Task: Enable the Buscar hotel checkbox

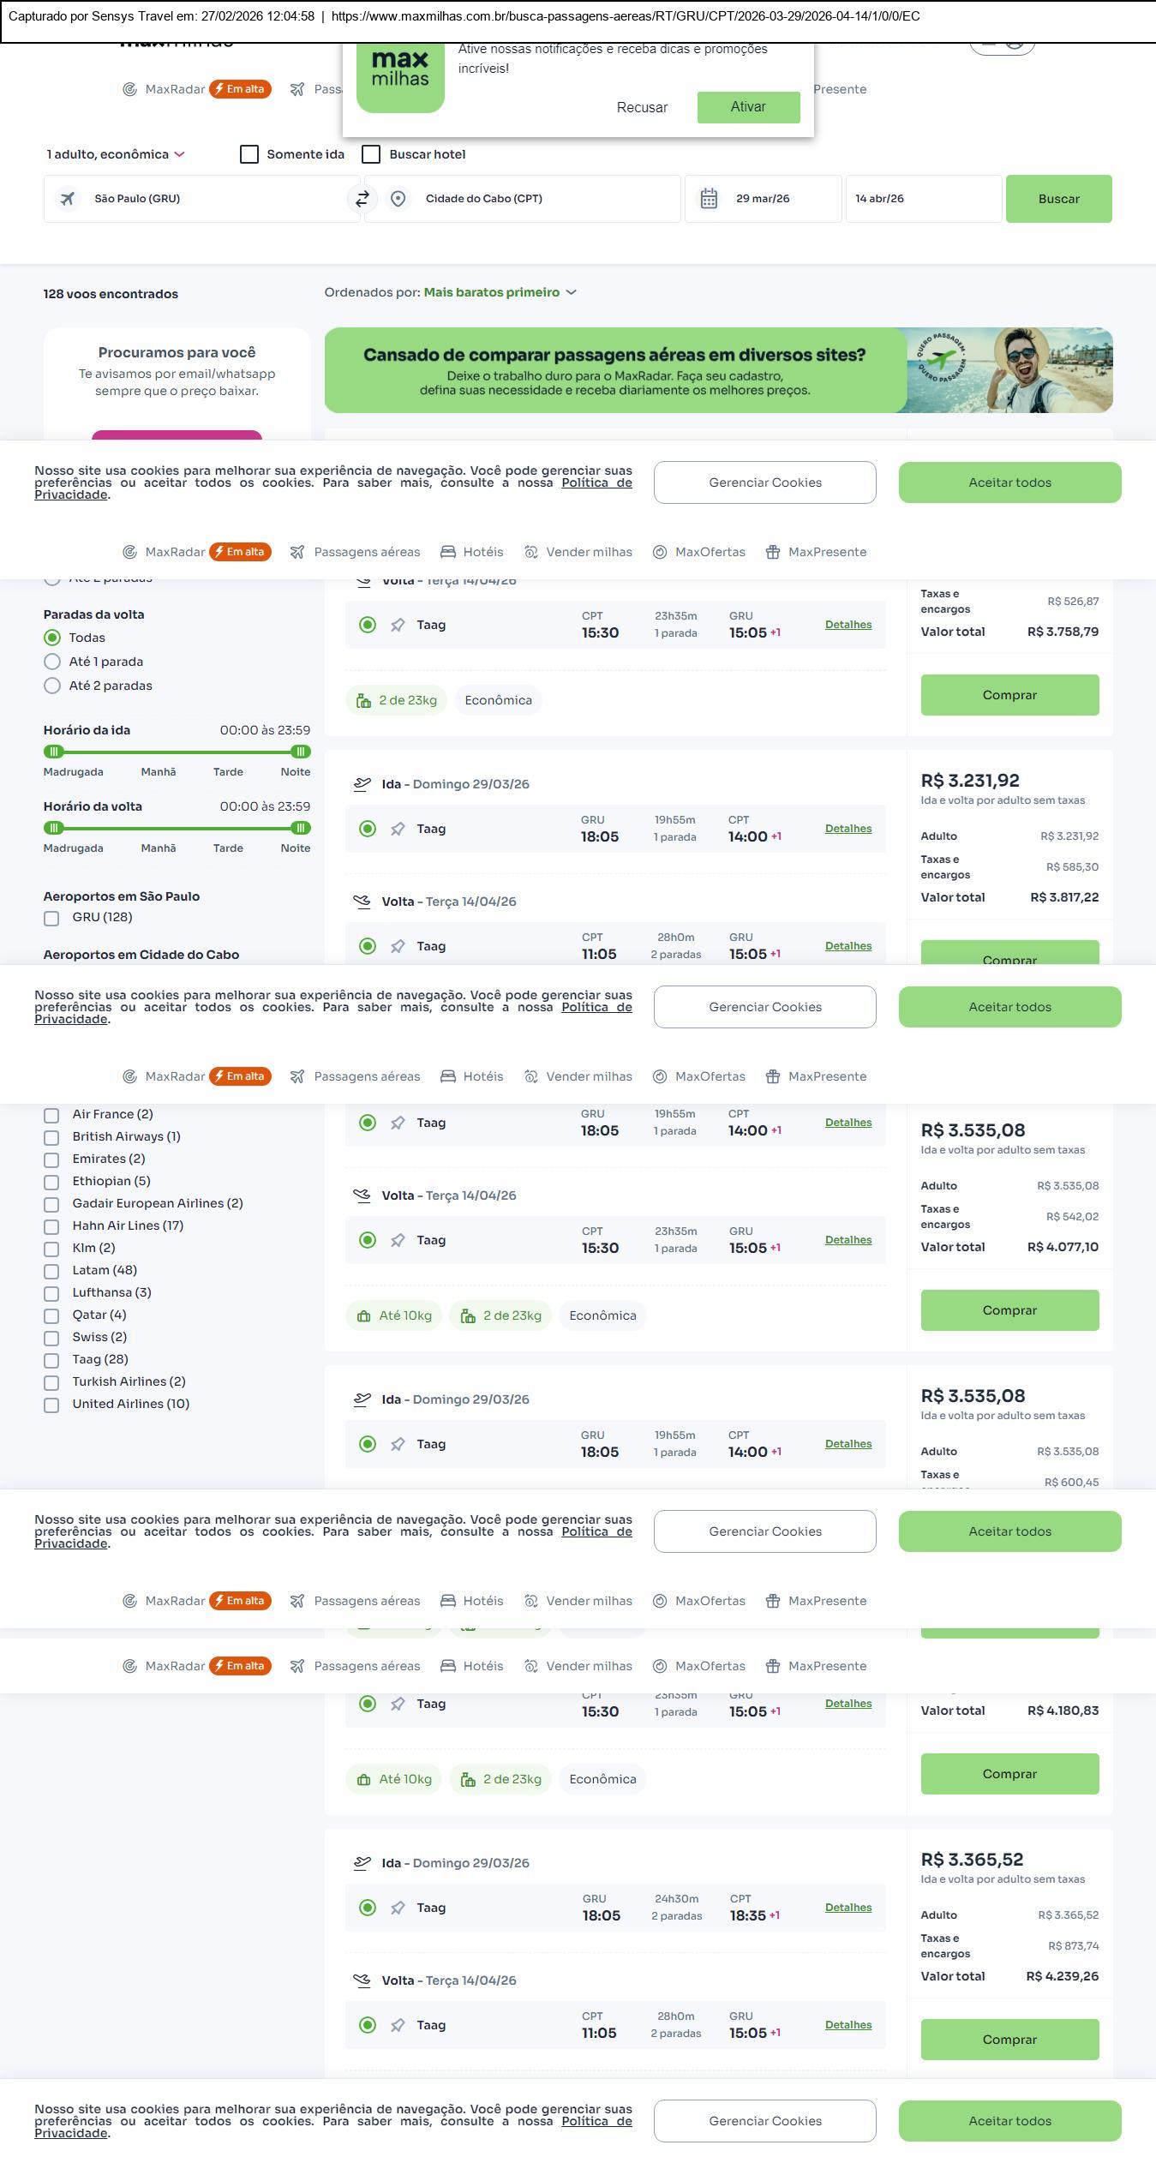Action: [x=371, y=154]
